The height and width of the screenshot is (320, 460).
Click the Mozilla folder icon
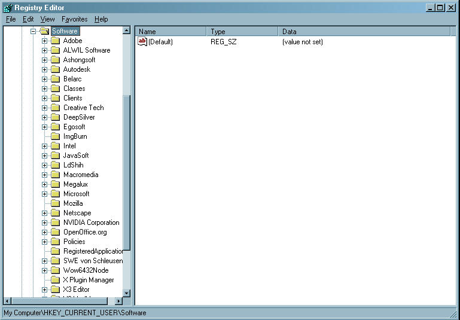55,203
